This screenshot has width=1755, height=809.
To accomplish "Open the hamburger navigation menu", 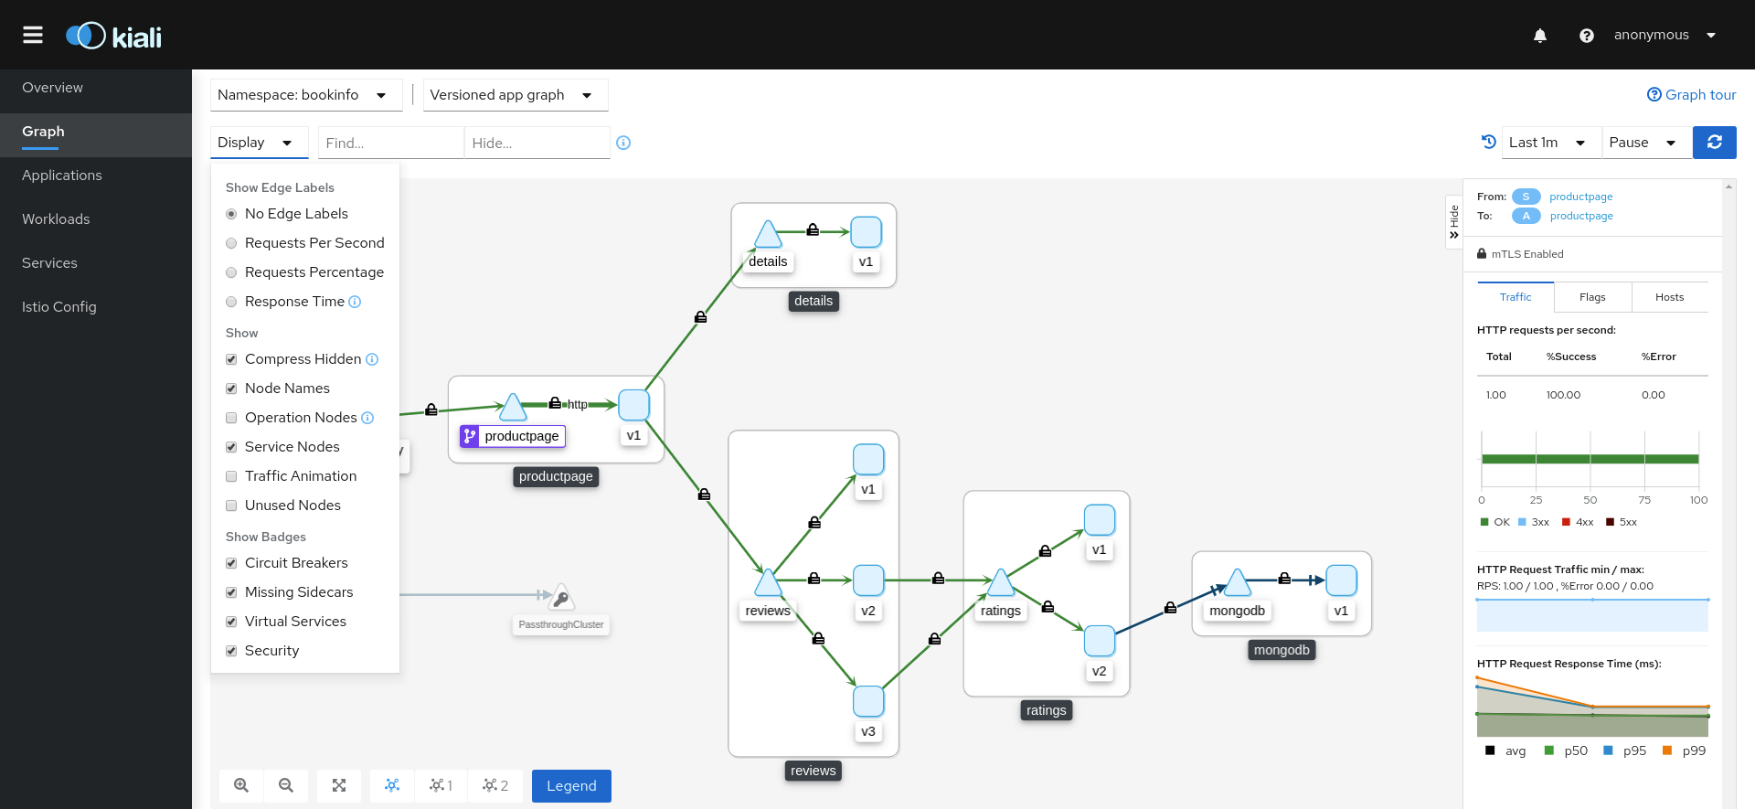I will click(33, 35).
